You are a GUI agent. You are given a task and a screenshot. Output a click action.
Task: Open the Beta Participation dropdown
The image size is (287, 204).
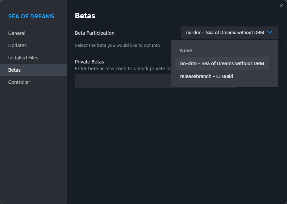[229, 33]
